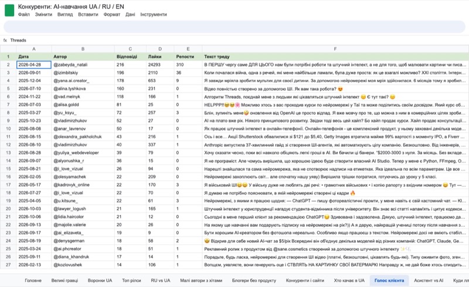Switch to the Малі автори з хітами tab
469x287 pixels.
click(x=201, y=281)
